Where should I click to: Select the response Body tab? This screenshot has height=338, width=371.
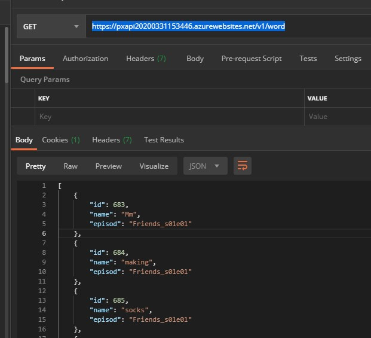(24, 140)
